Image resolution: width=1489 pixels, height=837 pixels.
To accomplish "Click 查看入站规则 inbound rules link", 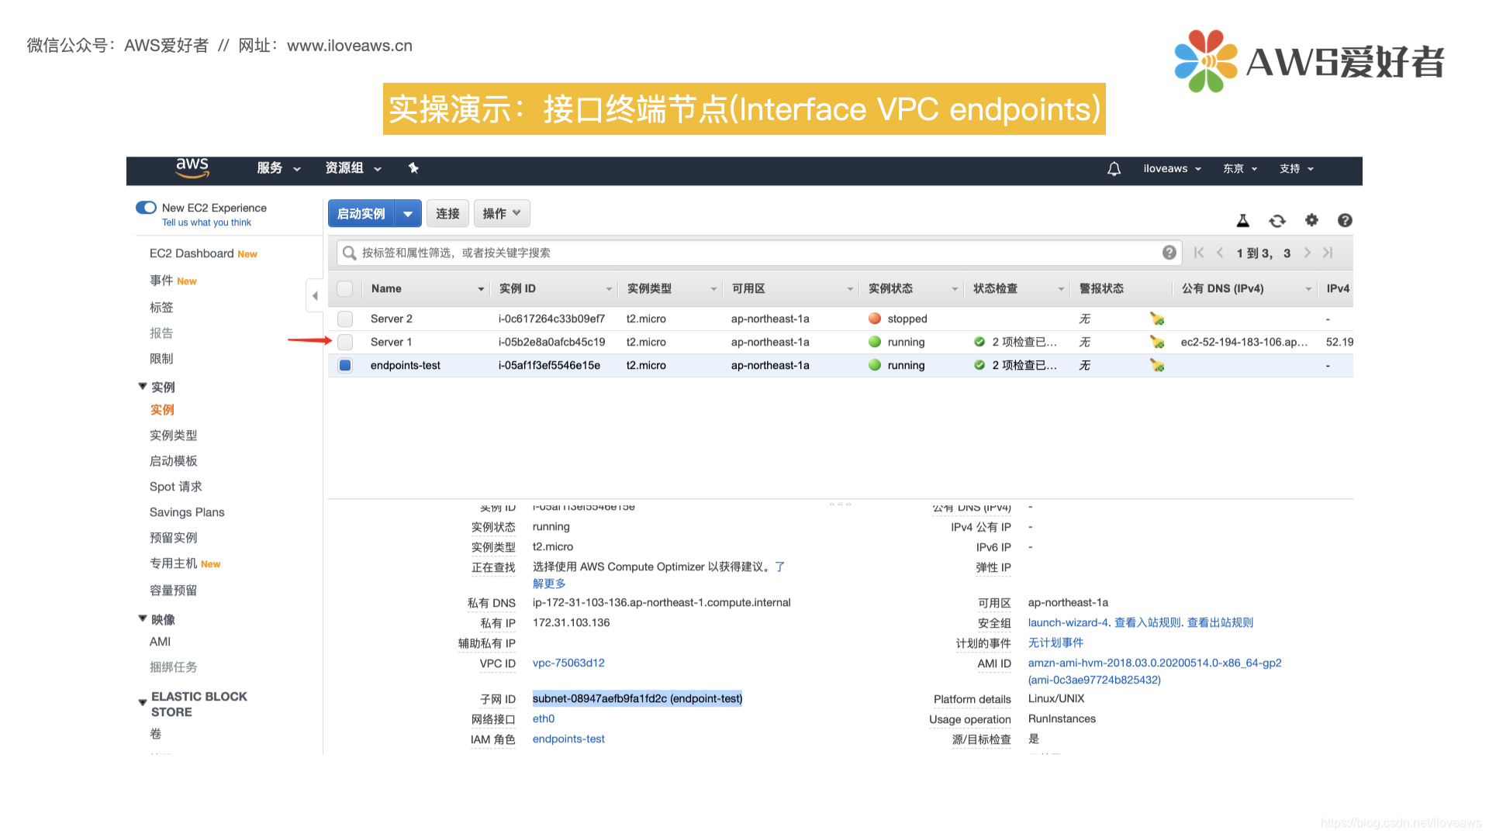I will coord(1147,622).
